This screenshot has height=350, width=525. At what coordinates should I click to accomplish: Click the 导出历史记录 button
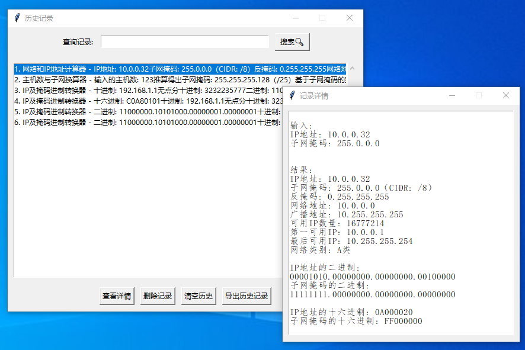pyautogui.click(x=247, y=296)
